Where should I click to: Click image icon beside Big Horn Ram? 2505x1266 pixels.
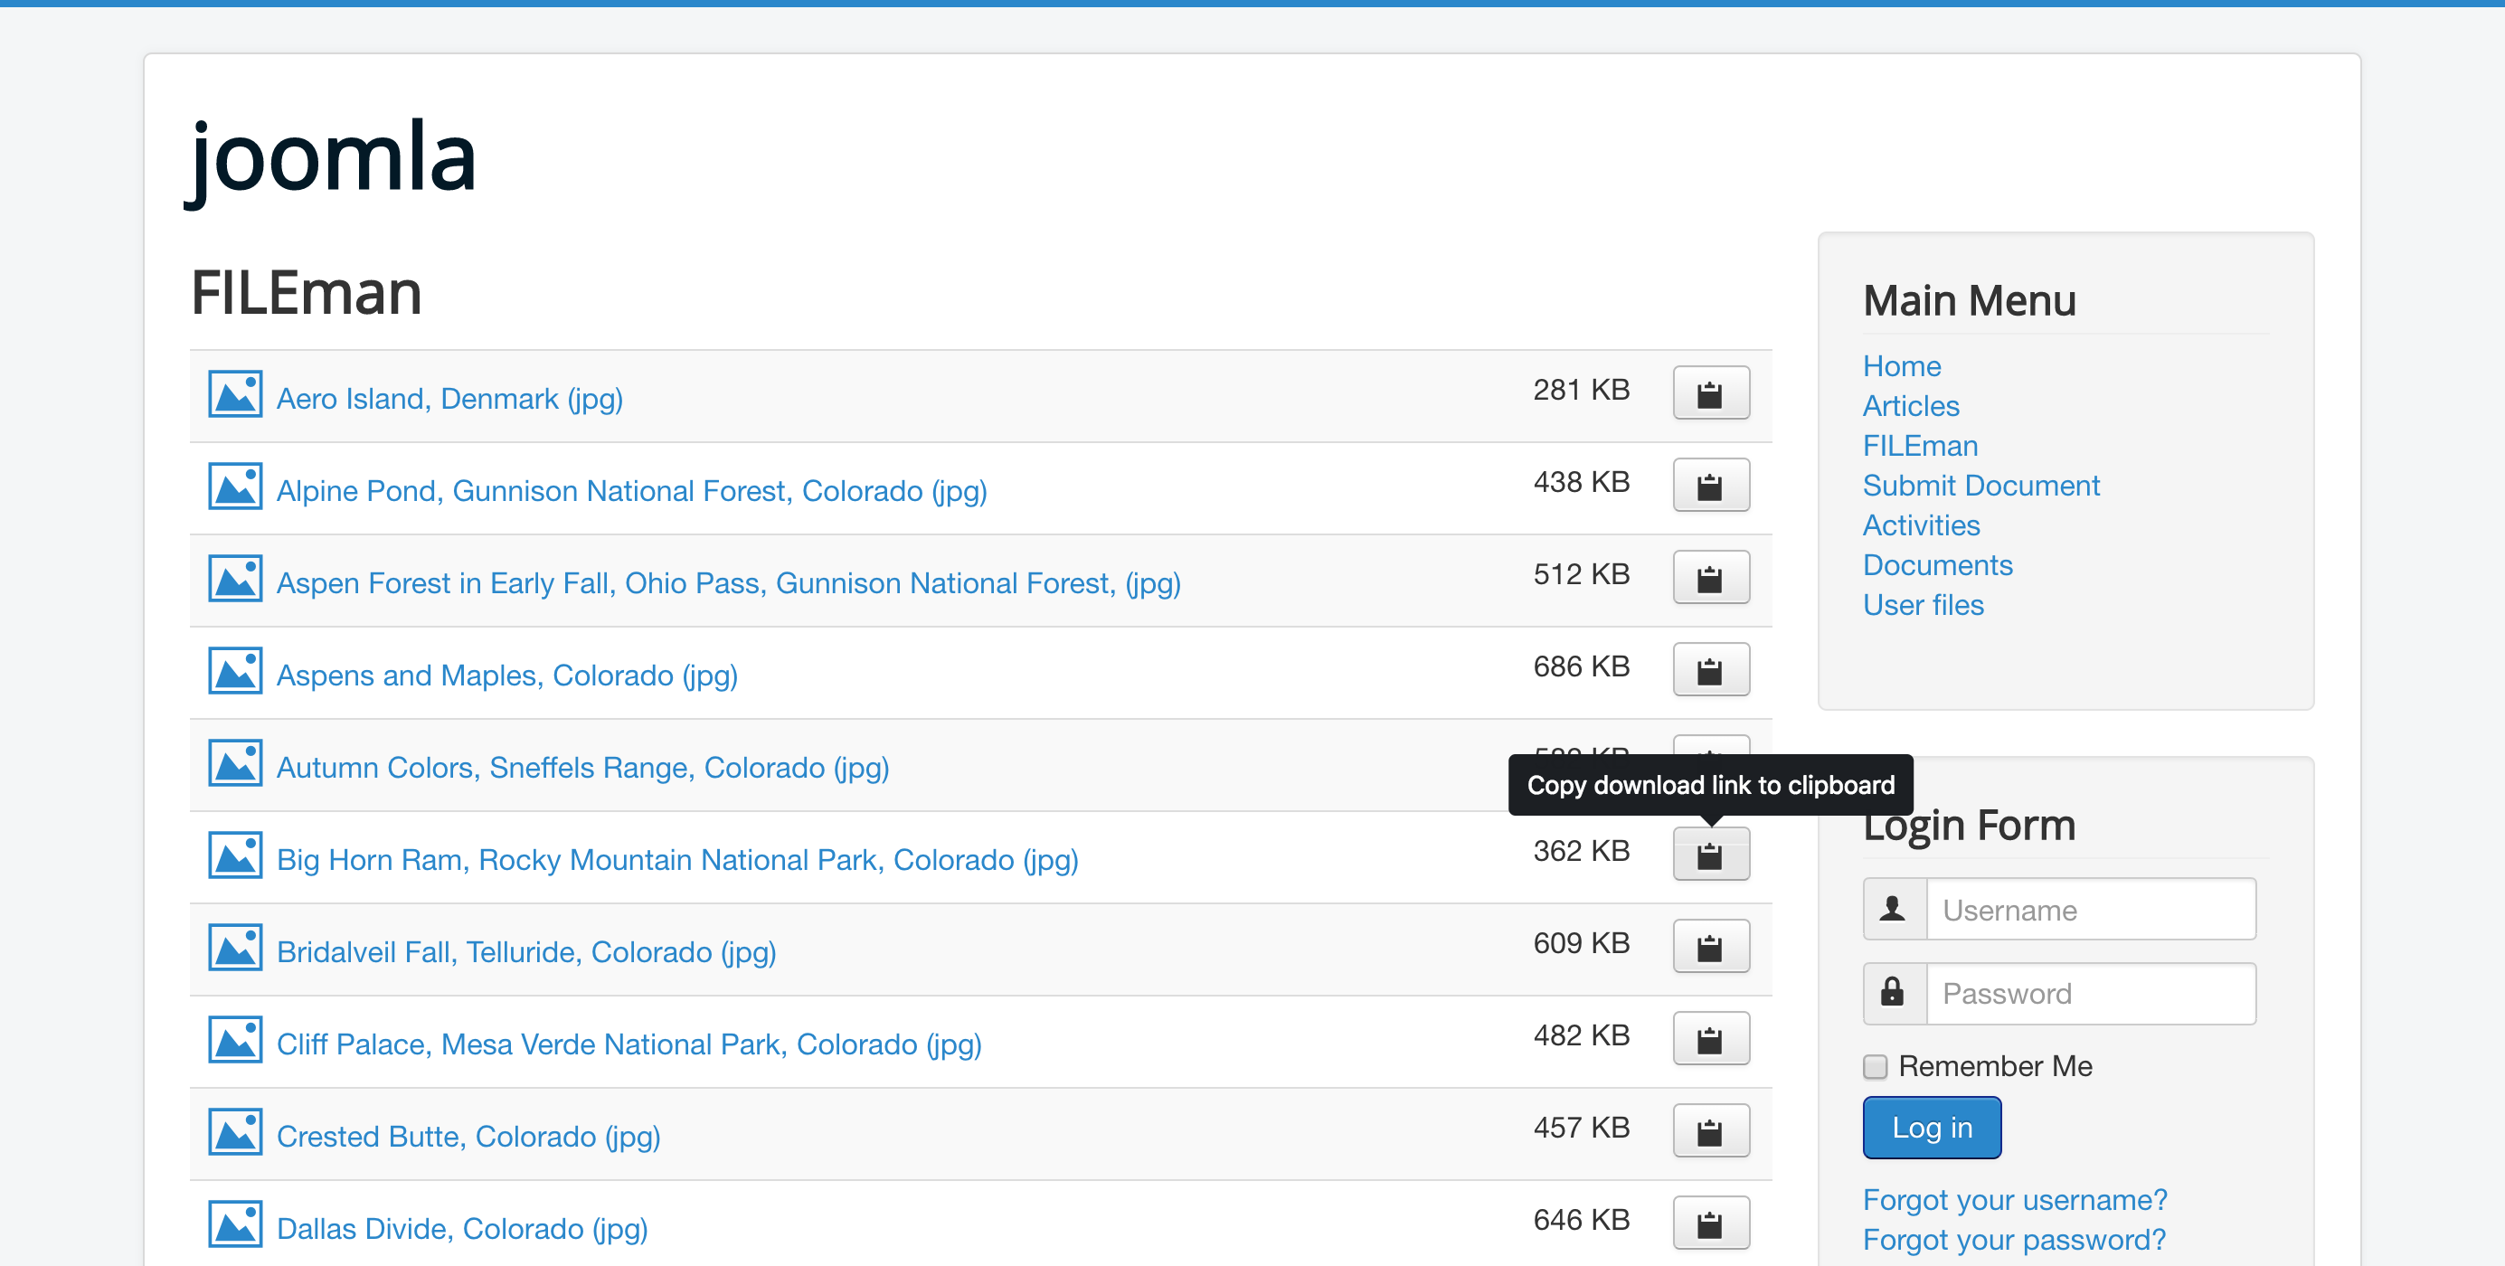click(235, 855)
